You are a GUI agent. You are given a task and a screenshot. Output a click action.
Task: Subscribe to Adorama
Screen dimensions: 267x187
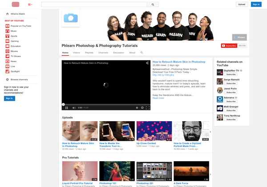pos(231,102)
